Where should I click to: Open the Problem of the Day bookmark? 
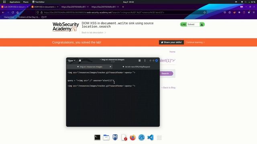(29, 17)
